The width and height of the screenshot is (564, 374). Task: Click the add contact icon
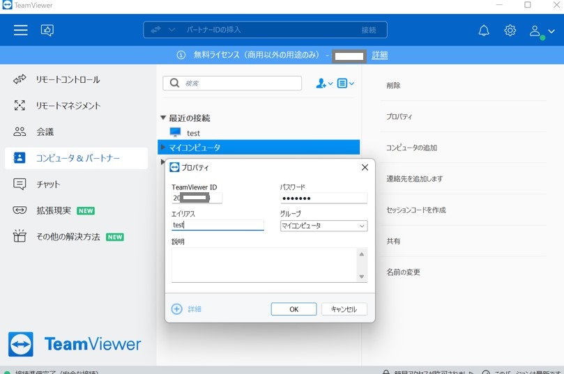pyautogui.click(x=324, y=84)
